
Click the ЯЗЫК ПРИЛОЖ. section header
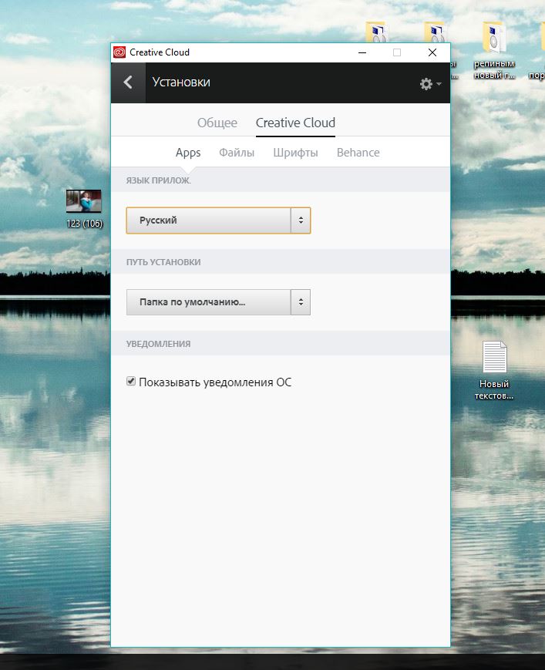coord(159,180)
